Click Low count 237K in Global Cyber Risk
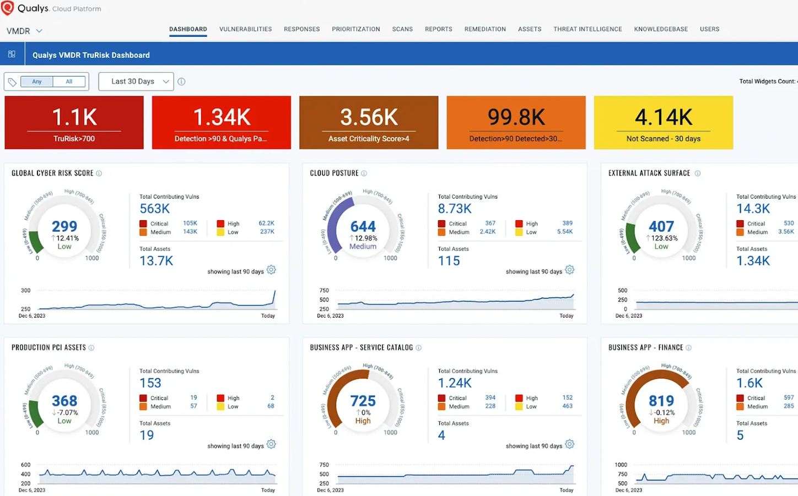The height and width of the screenshot is (496, 798). (x=267, y=232)
